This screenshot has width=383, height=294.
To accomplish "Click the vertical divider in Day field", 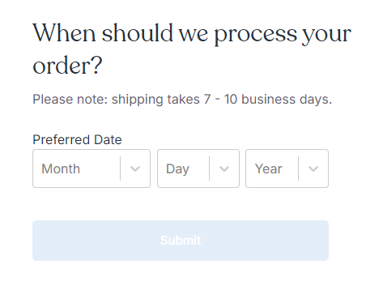I will click(x=210, y=168).
